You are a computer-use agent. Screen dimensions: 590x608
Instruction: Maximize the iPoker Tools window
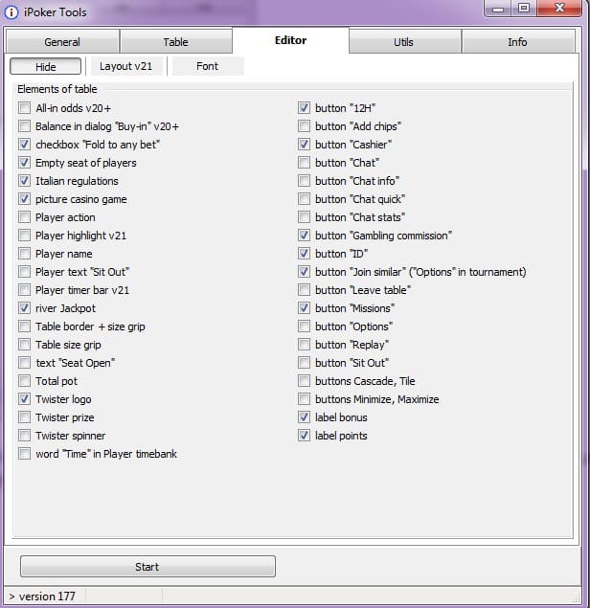[x=524, y=9]
